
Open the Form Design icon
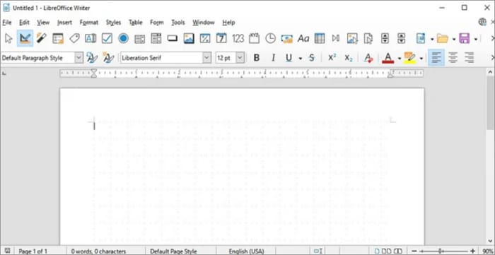coord(58,38)
